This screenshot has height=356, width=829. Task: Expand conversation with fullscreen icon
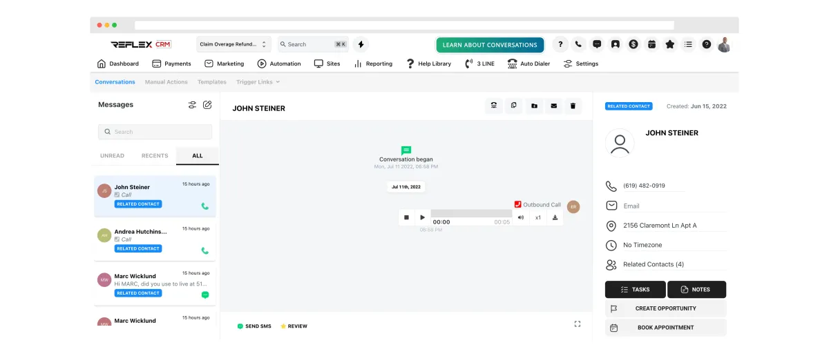(578, 324)
